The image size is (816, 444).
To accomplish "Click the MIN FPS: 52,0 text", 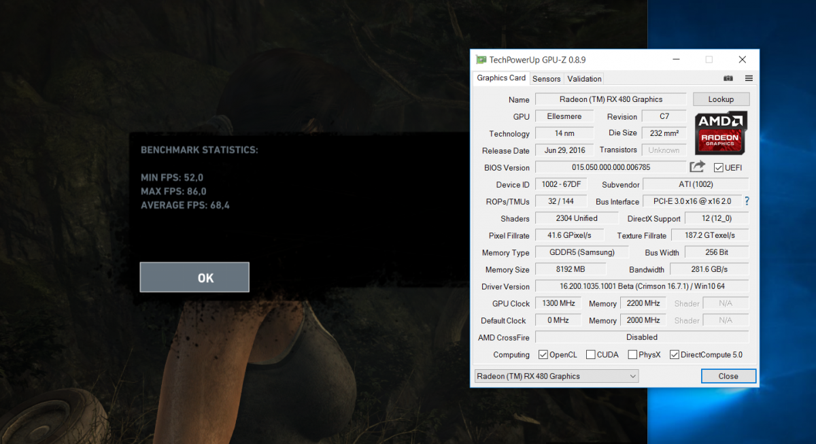I will pos(172,177).
